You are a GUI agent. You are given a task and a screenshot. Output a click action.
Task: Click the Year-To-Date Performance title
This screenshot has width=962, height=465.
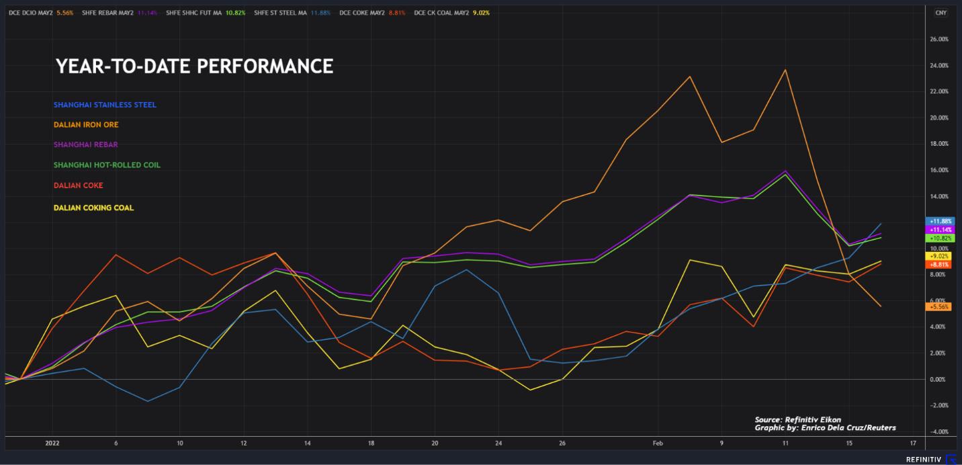click(x=194, y=66)
